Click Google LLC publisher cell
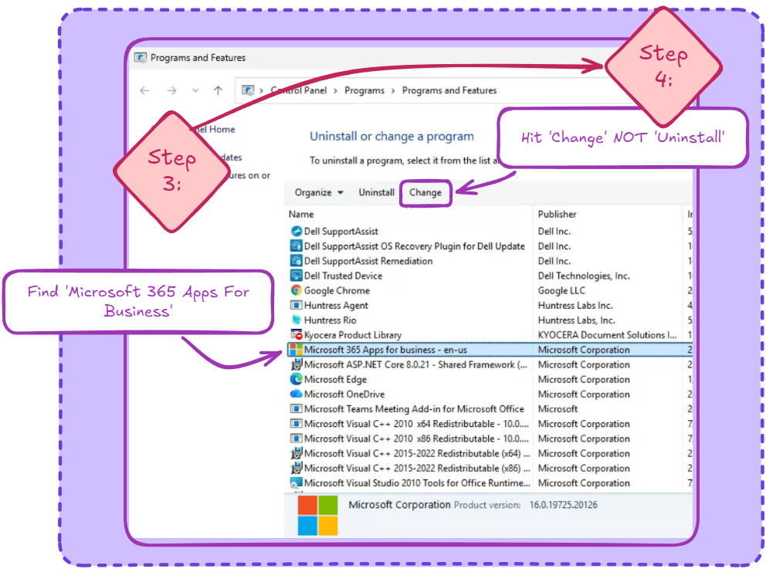Image resolution: width=766 pixels, height=569 pixels. [561, 290]
